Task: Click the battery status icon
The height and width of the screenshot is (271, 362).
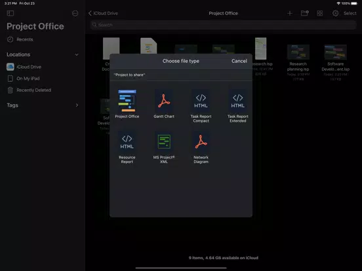Action: point(354,3)
